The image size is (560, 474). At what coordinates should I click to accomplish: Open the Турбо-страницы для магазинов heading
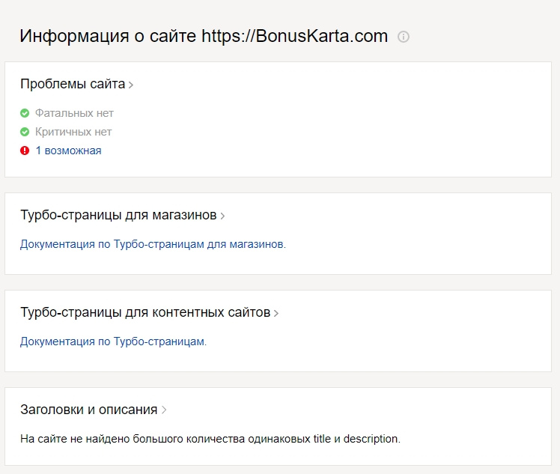[x=118, y=216]
